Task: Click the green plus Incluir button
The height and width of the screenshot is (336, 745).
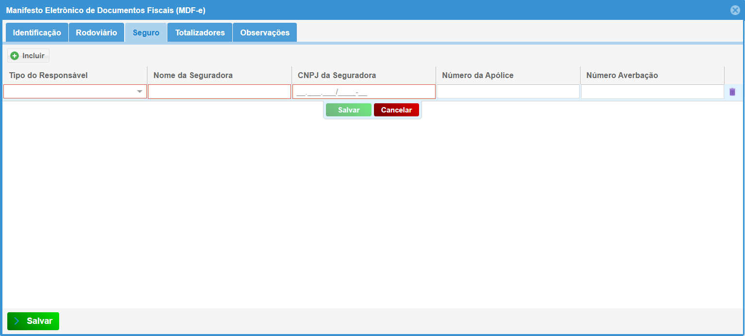Action: point(28,56)
